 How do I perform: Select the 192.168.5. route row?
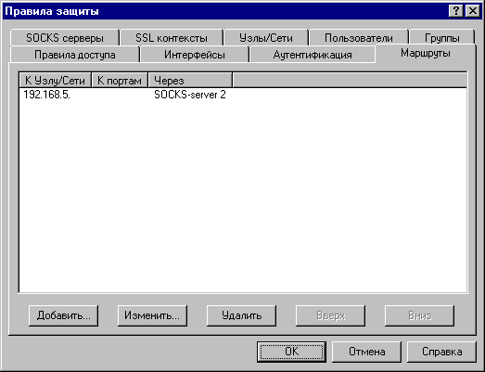[243, 95]
